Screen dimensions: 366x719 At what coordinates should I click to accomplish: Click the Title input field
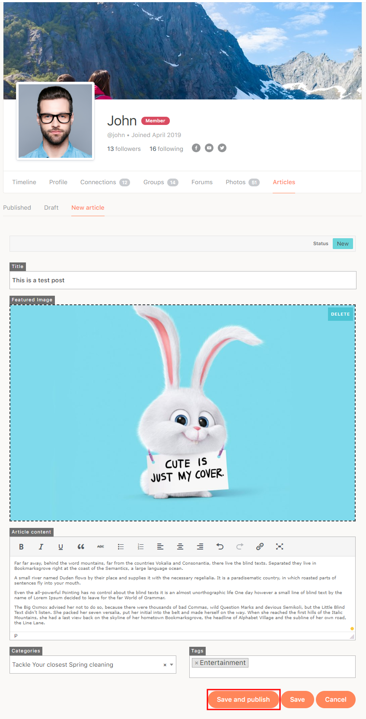point(183,280)
